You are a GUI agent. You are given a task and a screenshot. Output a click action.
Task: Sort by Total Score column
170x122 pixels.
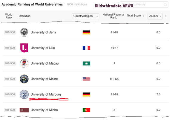pyautogui.click(x=135, y=16)
